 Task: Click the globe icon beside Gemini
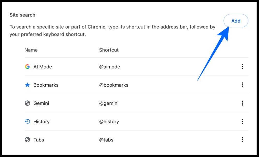click(27, 103)
